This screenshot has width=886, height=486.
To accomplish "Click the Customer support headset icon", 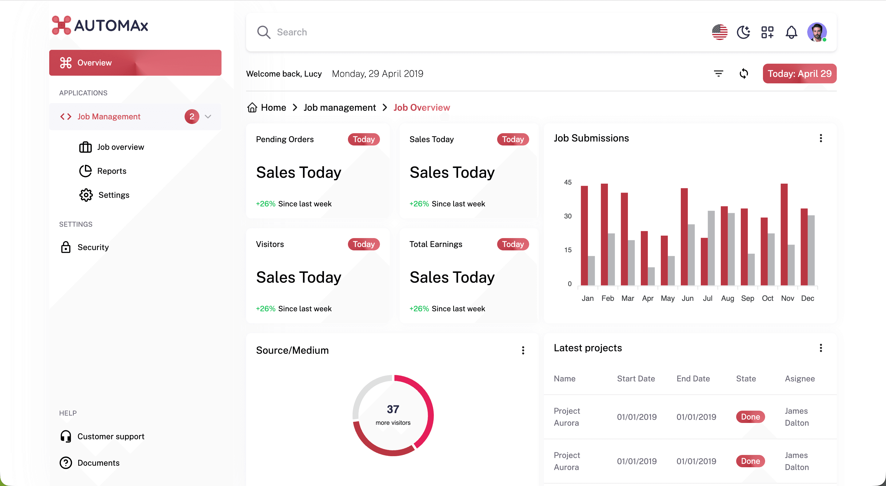I will click(x=66, y=436).
